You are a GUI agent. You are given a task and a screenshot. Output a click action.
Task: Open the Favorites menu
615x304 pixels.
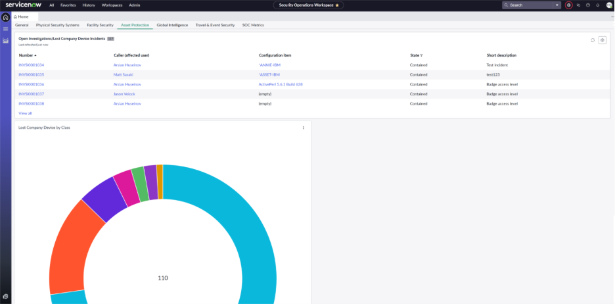point(68,5)
